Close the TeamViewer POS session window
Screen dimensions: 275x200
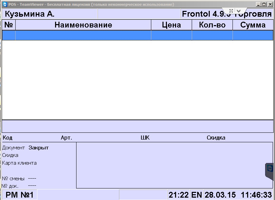tap(270, 4)
